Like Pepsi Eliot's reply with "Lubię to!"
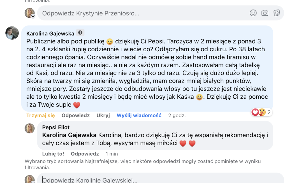The image size is (287, 183). click(x=53, y=154)
